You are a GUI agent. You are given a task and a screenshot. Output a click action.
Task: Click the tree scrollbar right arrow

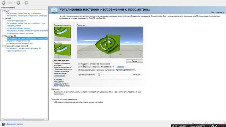point(46,119)
